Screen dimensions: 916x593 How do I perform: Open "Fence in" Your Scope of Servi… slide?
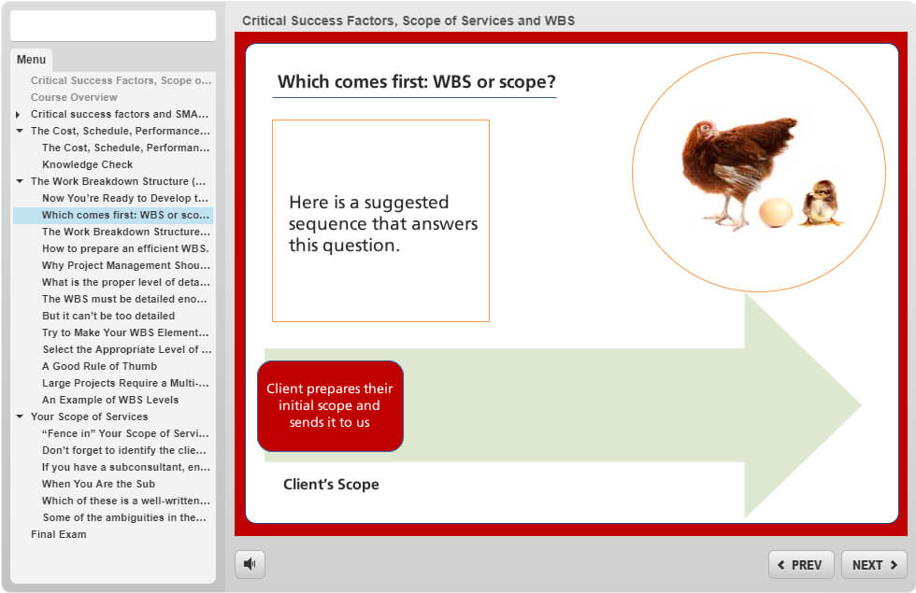click(125, 433)
